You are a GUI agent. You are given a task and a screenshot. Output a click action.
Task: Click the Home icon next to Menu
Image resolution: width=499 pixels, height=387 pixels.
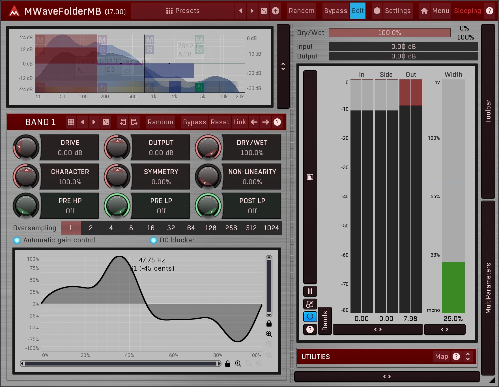(x=424, y=11)
